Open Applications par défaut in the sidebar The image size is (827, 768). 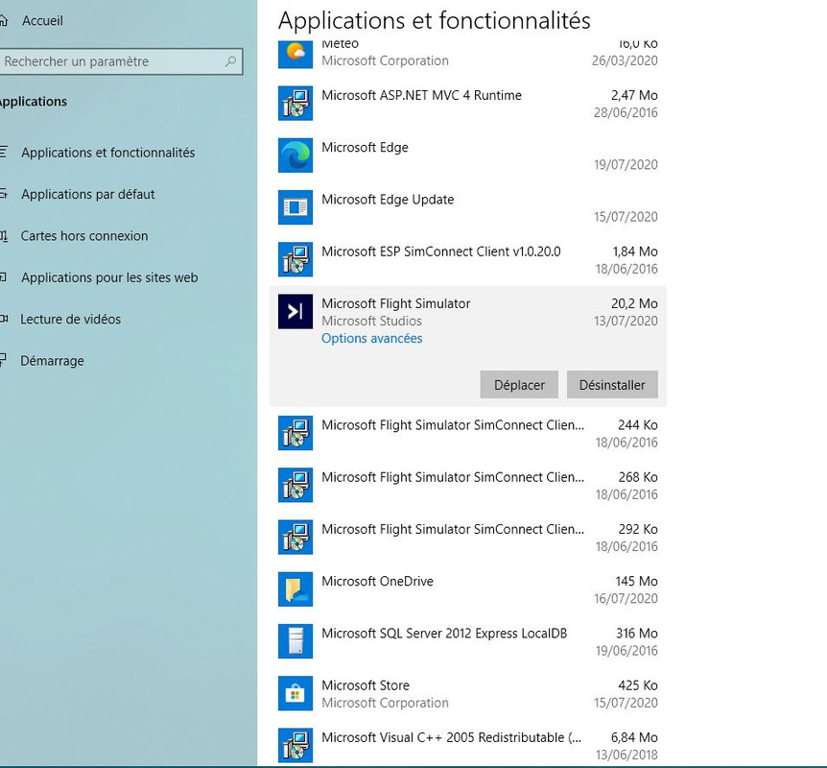[x=88, y=194]
